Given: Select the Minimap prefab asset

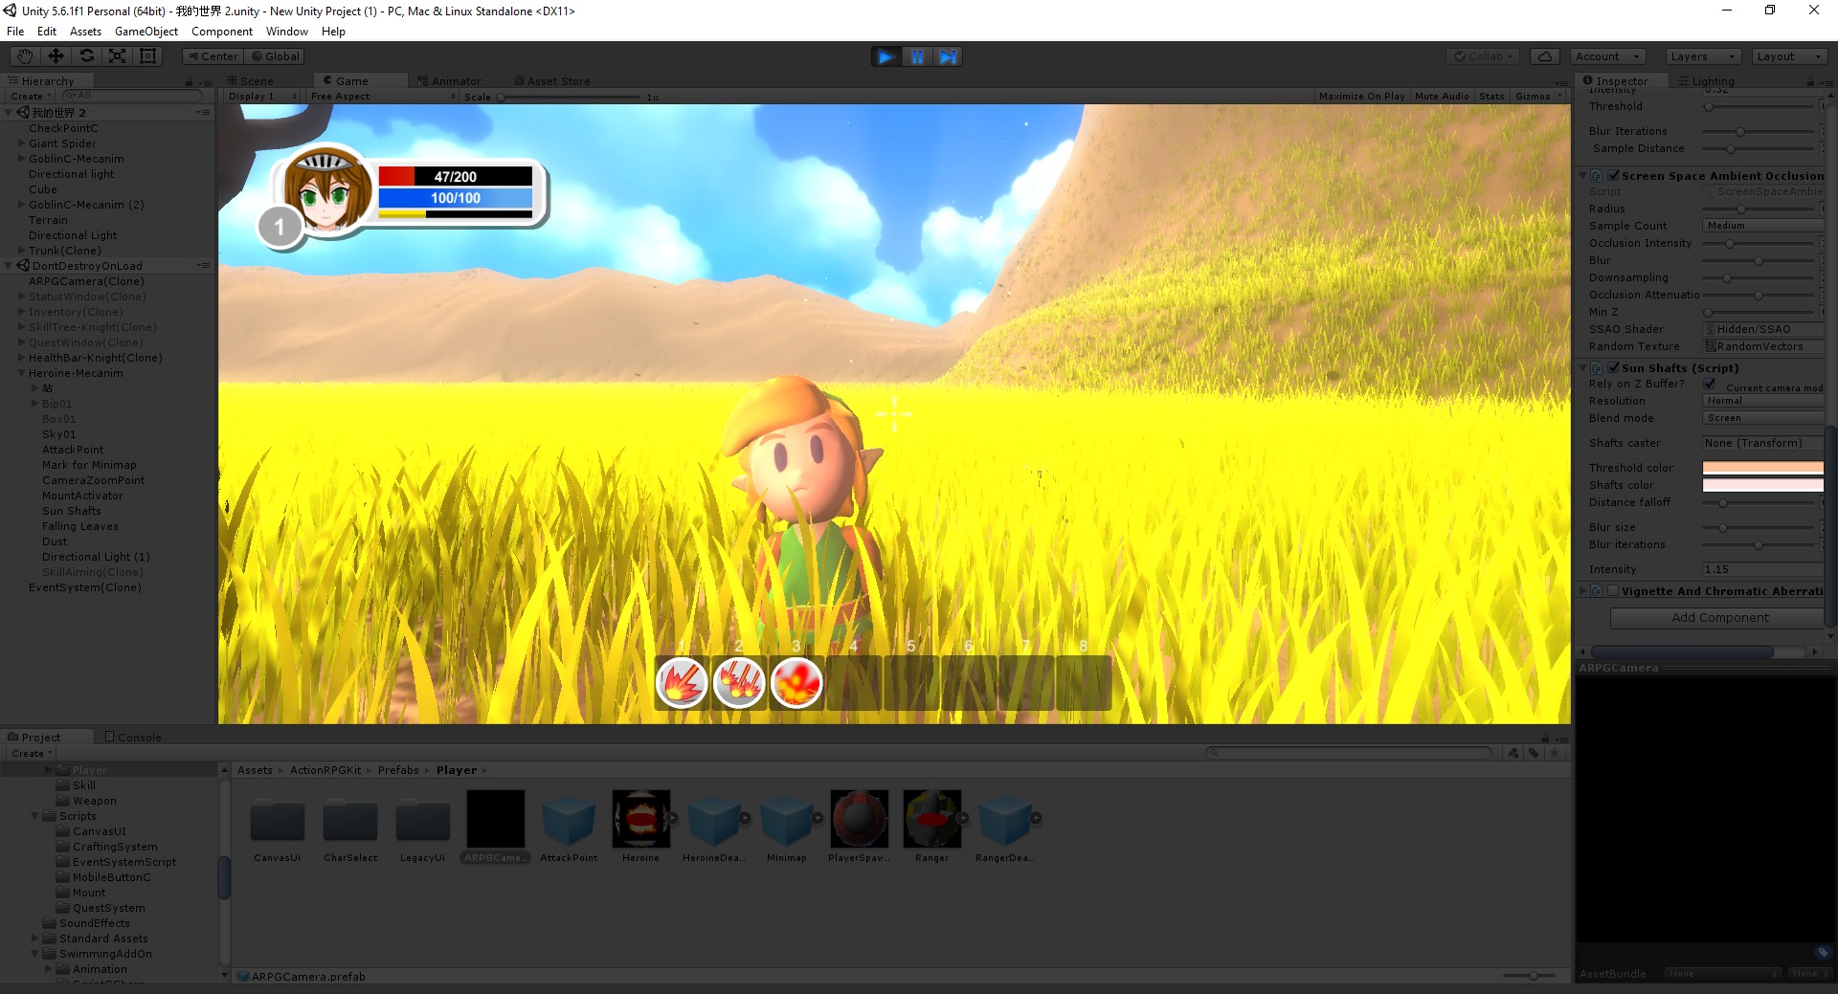Looking at the screenshot, I should pyautogui.click(x=786, y=819).
